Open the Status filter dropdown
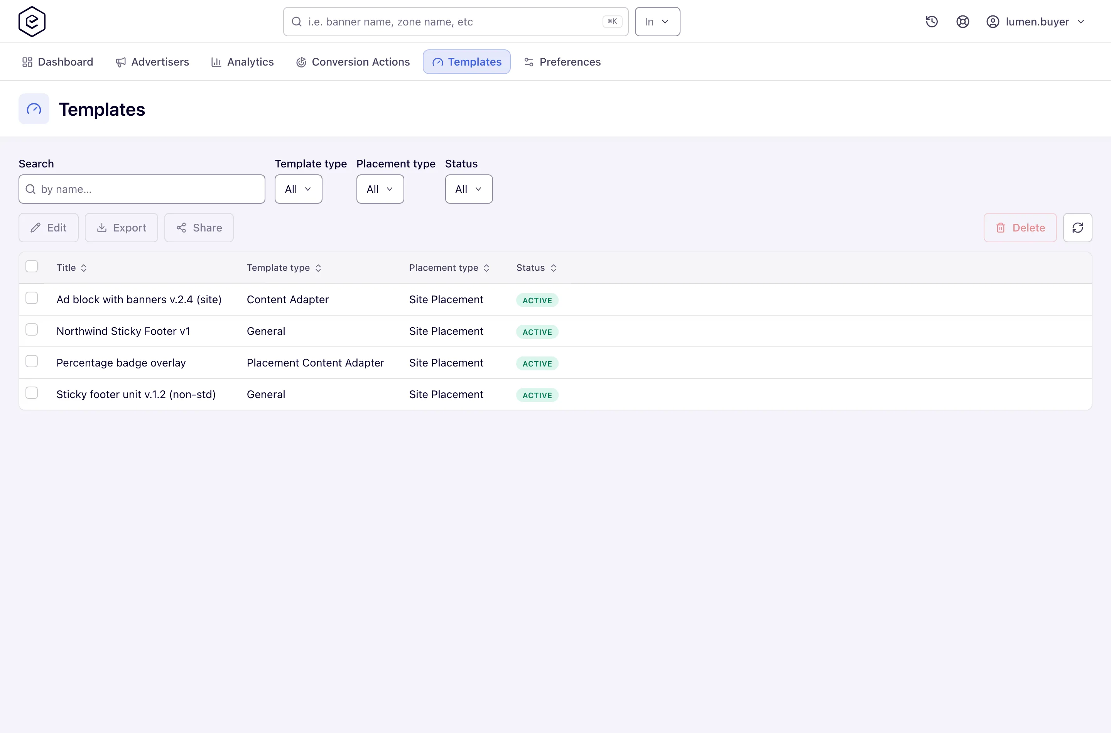 click(469, 189)
